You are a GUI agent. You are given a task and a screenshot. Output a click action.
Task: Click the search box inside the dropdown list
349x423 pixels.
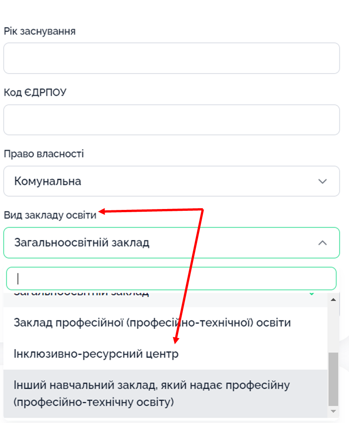click(x=171, y=279)
